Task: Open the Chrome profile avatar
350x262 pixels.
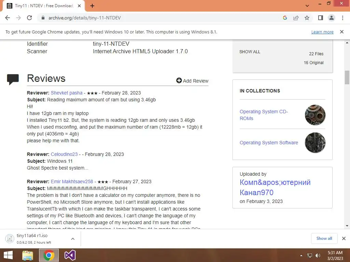Action: click(x=332, y=18)
